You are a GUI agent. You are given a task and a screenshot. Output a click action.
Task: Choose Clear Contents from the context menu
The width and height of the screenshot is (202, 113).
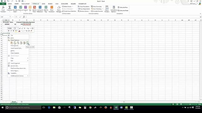pyautogui.click(x=18, y=53)
